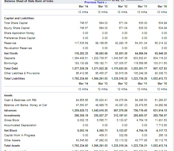Select the Mar '12 Reserves figure
The image size is (174, 151).
point(121,43)
